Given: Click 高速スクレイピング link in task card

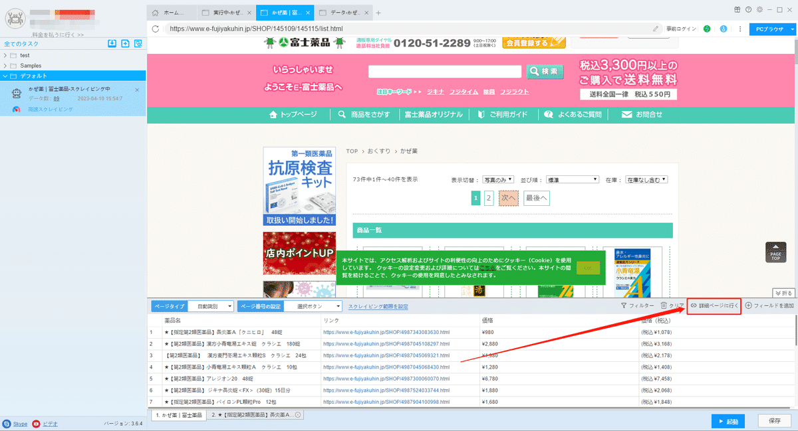Looking at the screenshot, I should tap(51, 109).
